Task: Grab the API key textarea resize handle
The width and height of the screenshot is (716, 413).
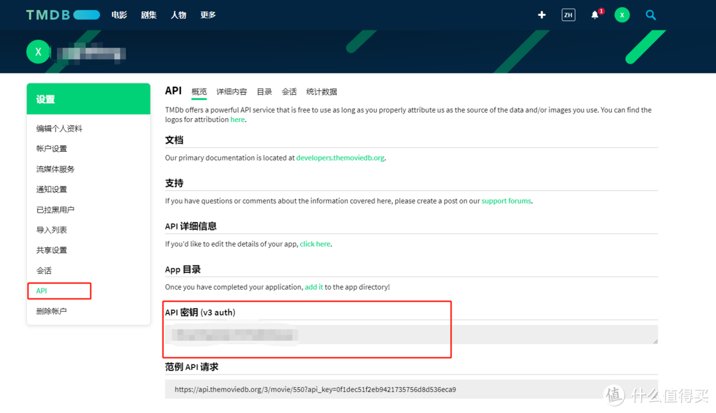Action: tap(655, 341)
